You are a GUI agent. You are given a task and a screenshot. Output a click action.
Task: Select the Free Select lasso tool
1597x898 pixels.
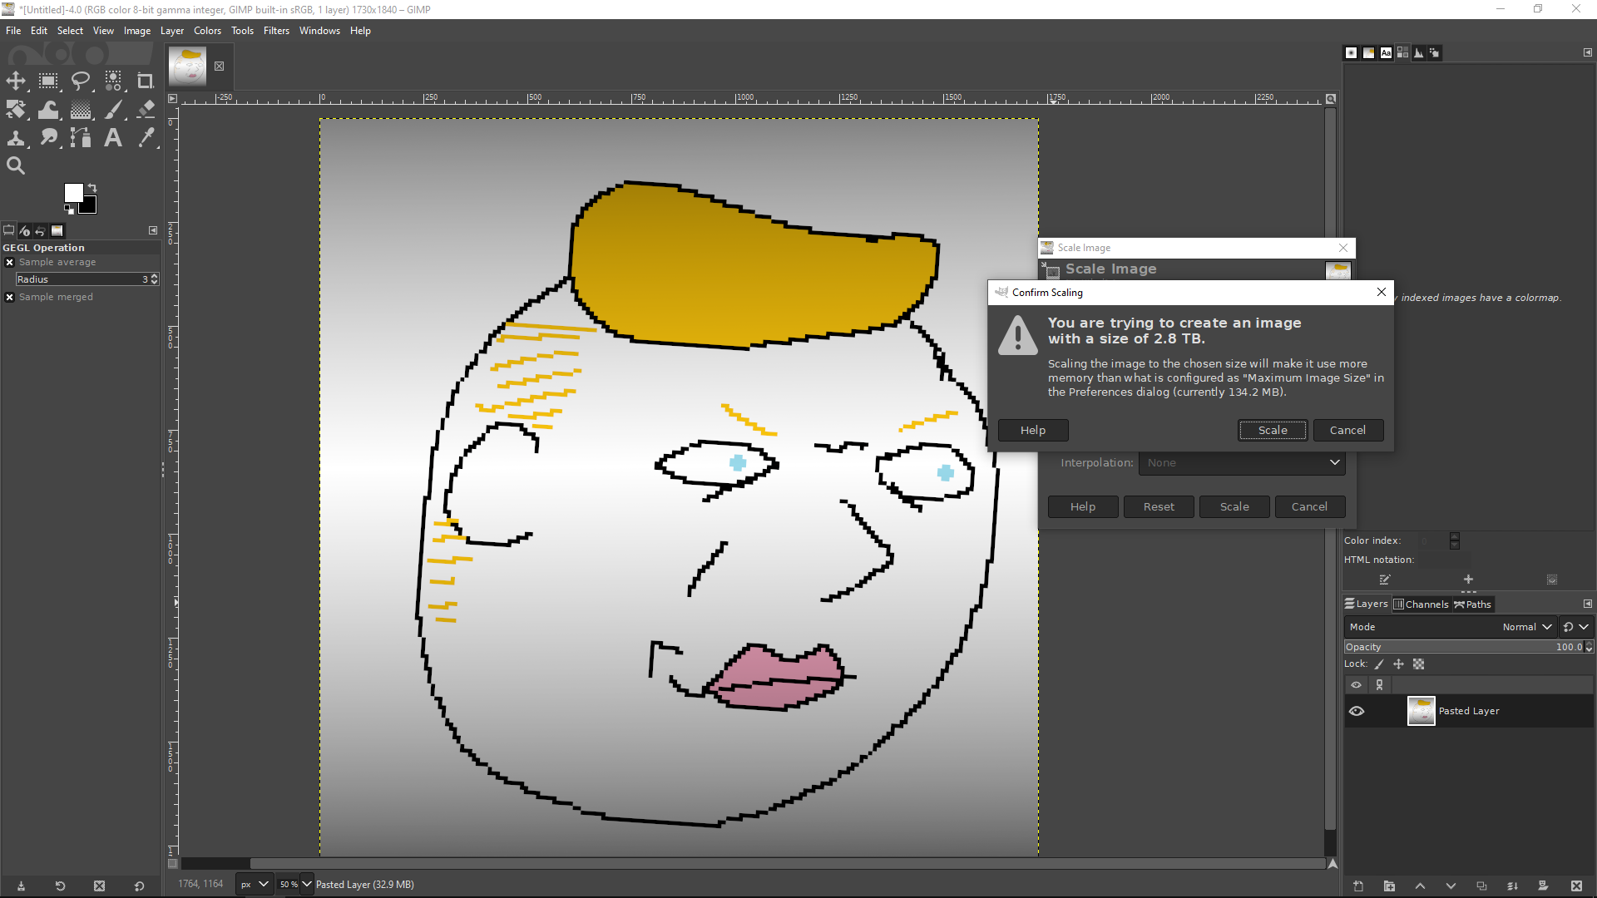81,81
